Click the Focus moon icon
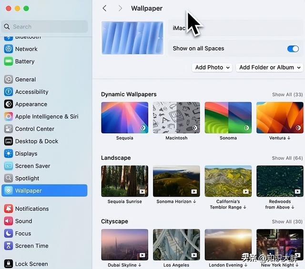Viewport: 305px width, 269px height. pyautogui.click(x=8, y=234)
